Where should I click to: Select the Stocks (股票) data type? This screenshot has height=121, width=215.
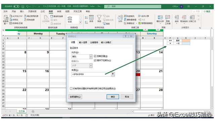[x=70, y=19]
